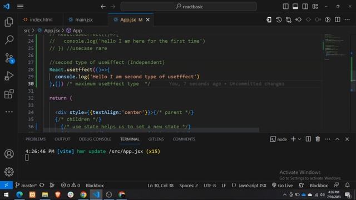Open notifications bell in status bar
The height and width of the screenshot is (200, 356).
tap(347, 185)
